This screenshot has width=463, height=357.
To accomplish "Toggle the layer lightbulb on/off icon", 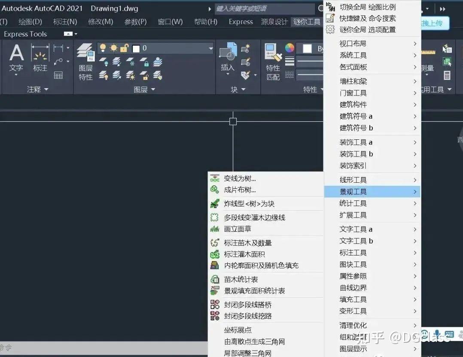I will [x=103, y=48].
